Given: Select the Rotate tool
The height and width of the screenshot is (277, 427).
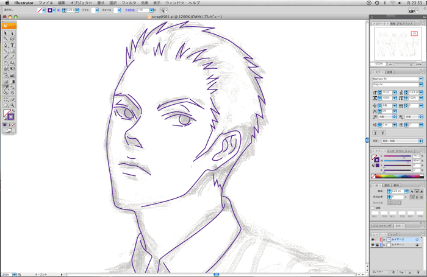Looking at the screenshot, I should point(5,63).
